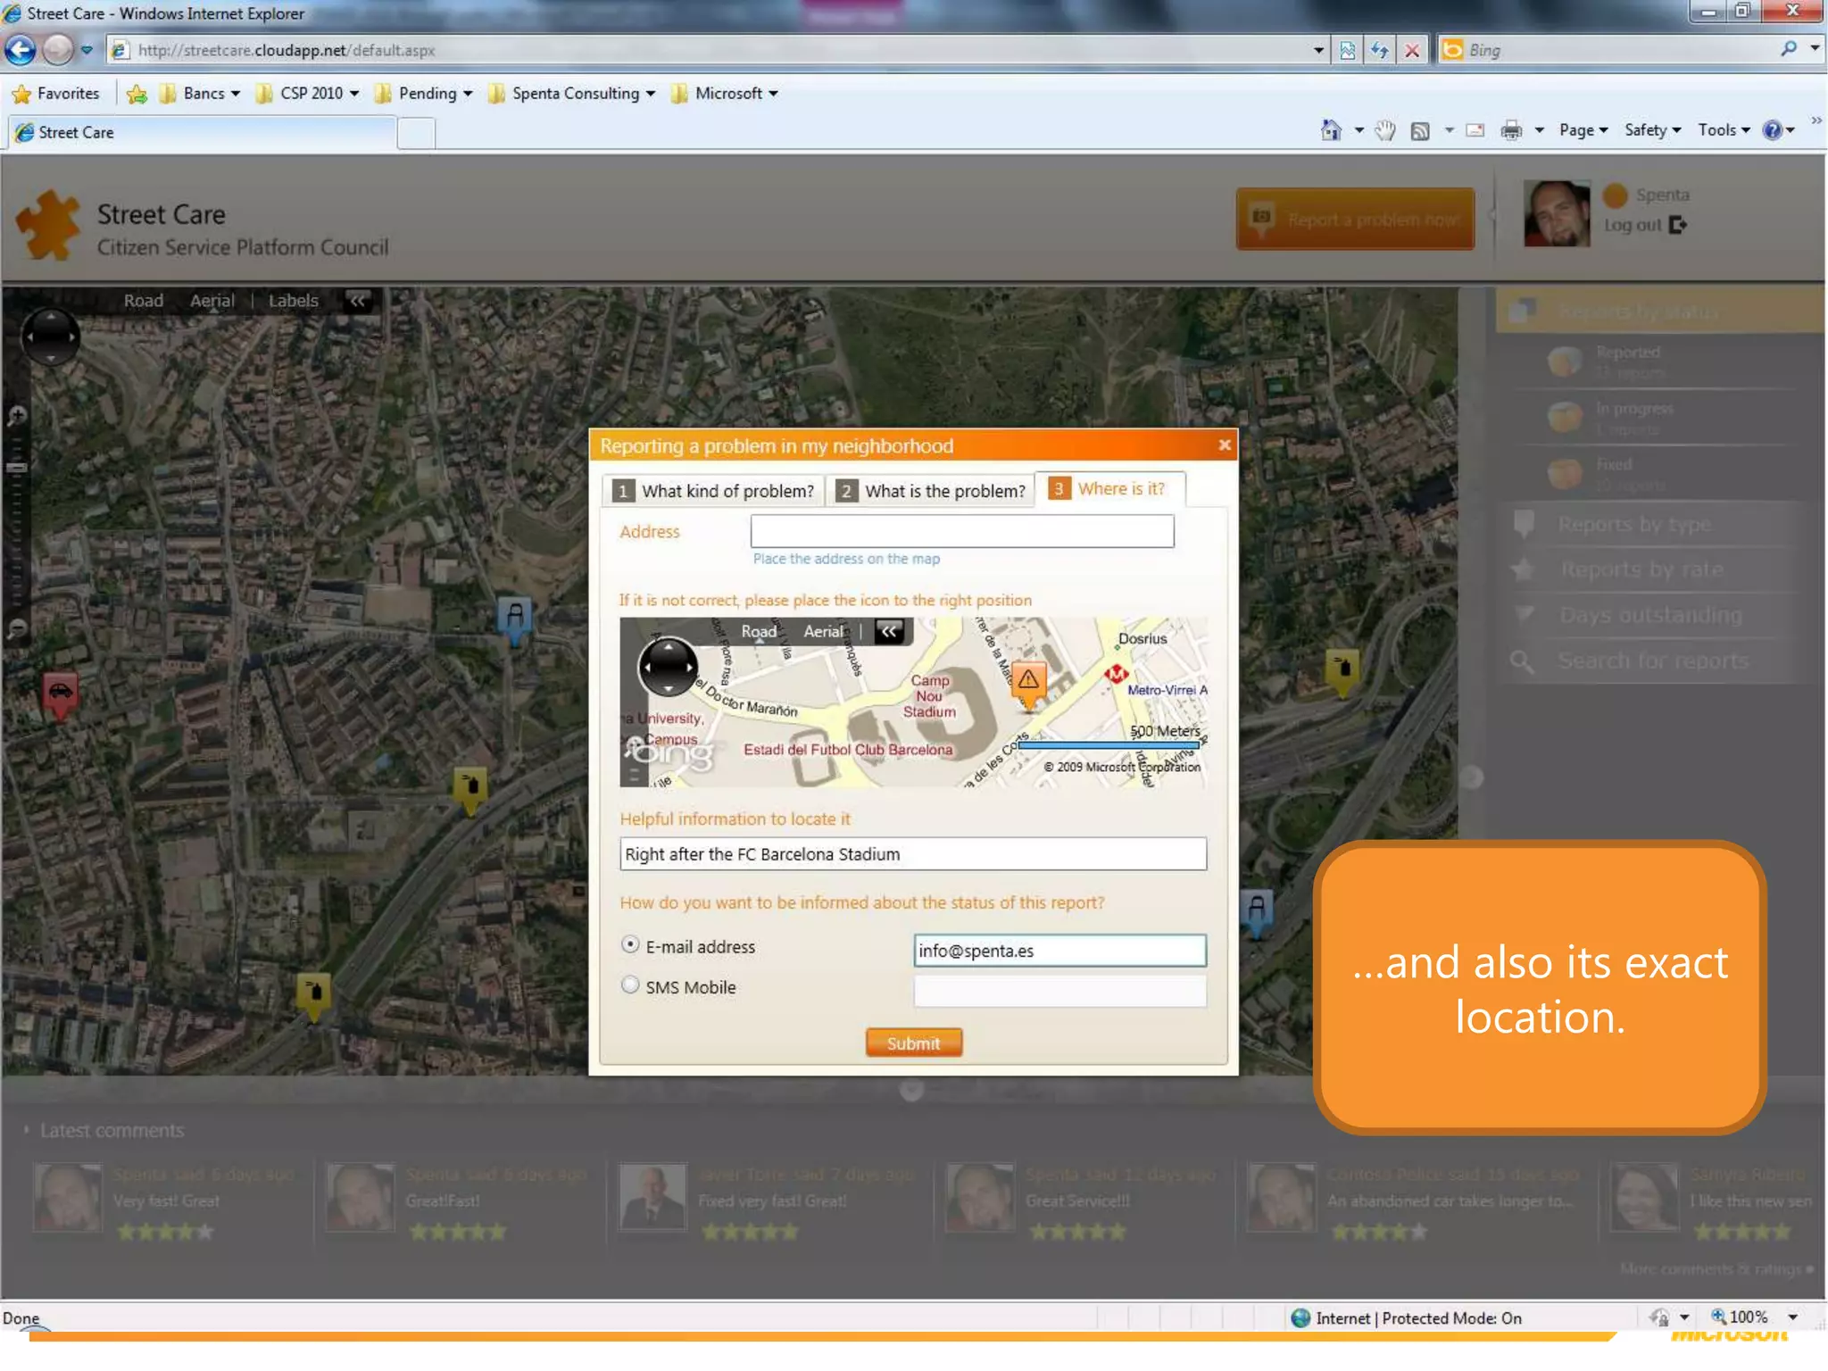Click the Address input field
The image size is (1828, 1371).
point(962,531)
